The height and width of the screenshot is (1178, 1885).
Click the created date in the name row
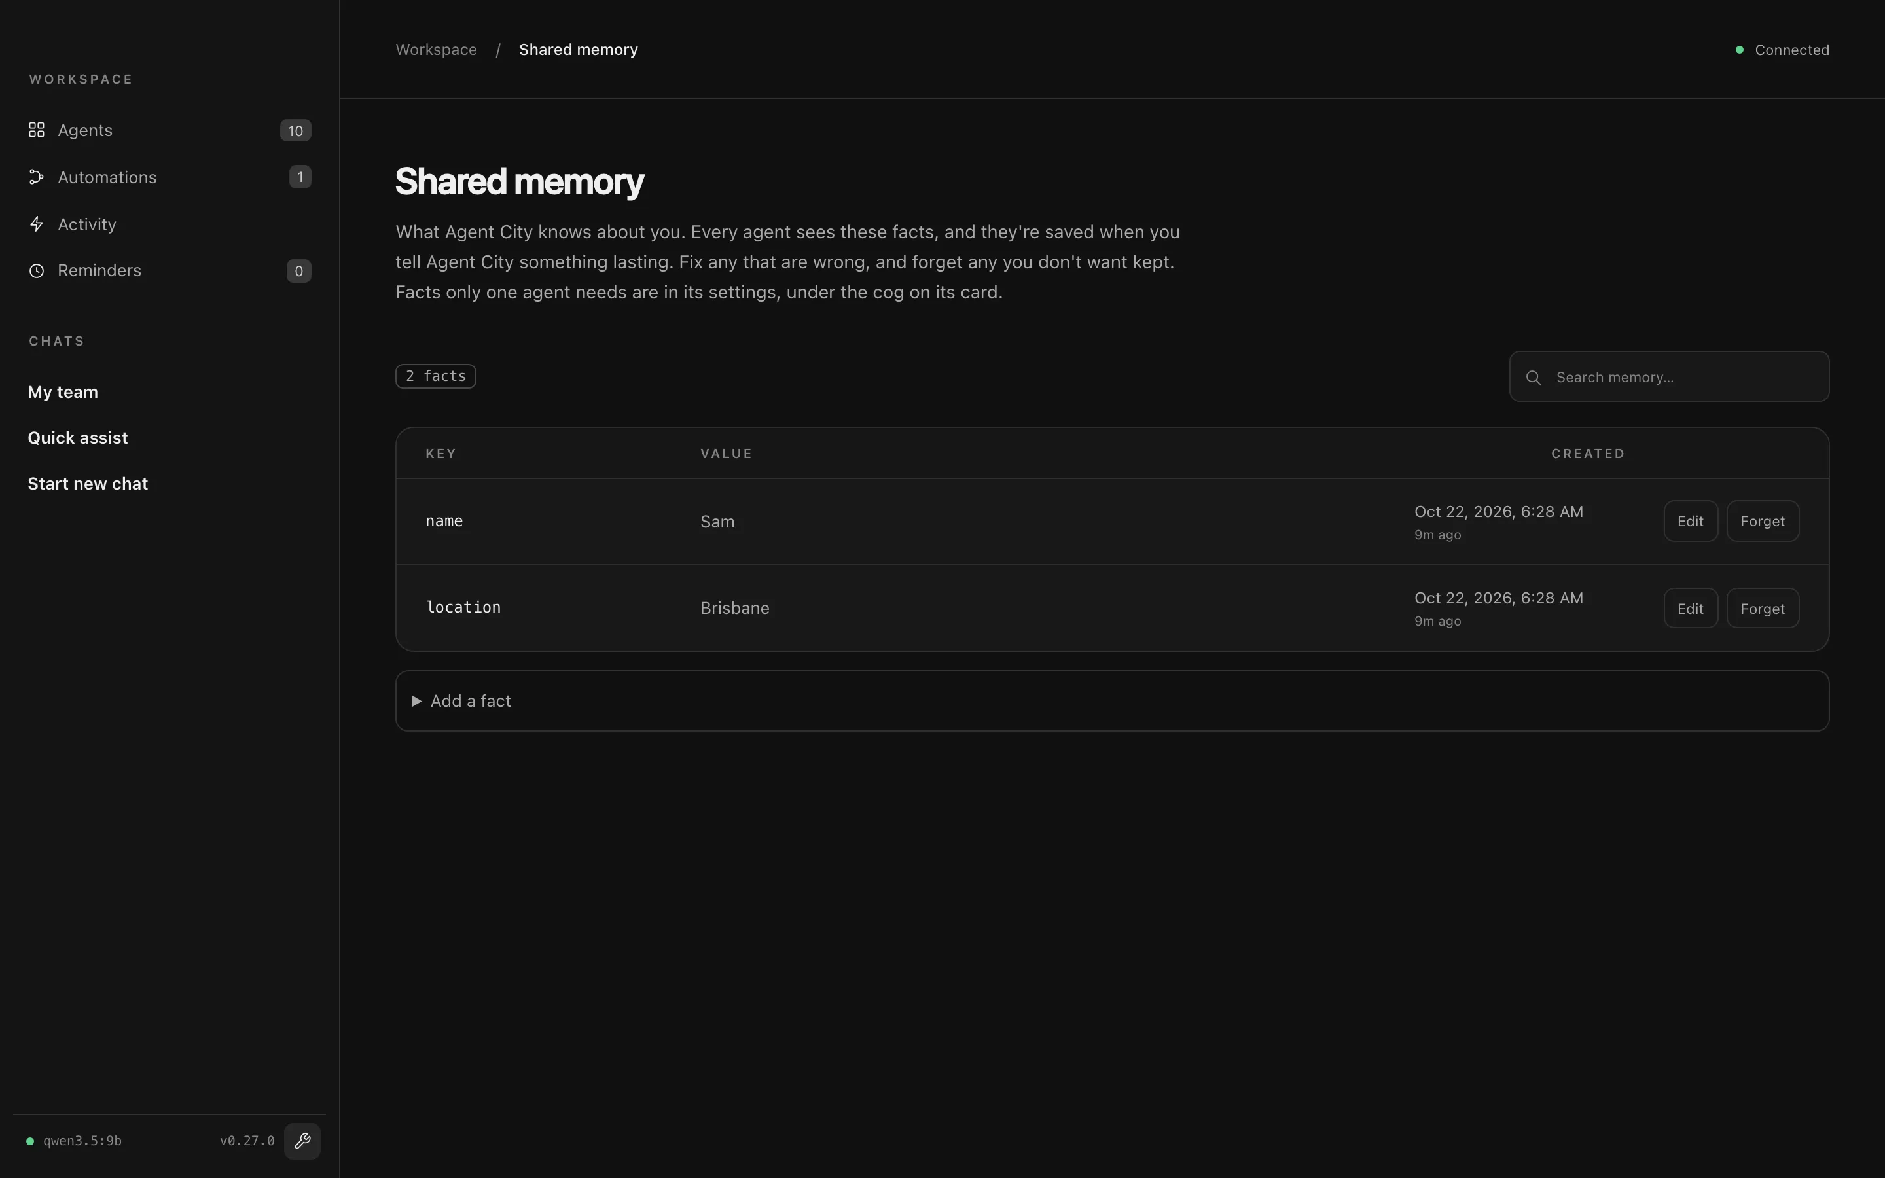click(1499, 512)
